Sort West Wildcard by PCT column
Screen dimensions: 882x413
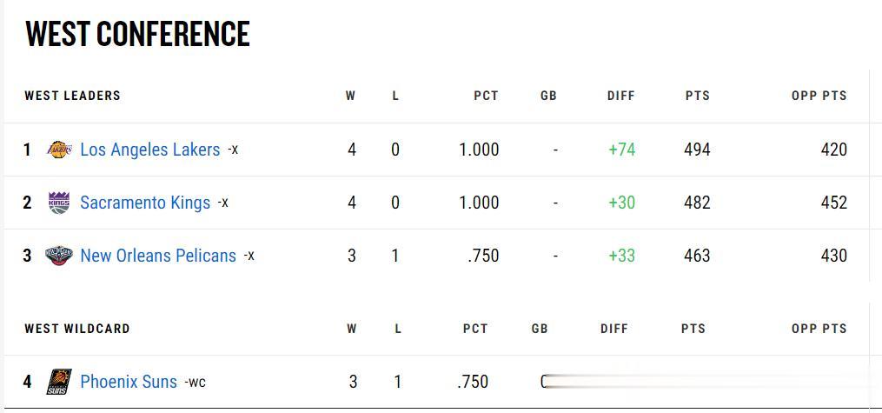coord(475,329)
